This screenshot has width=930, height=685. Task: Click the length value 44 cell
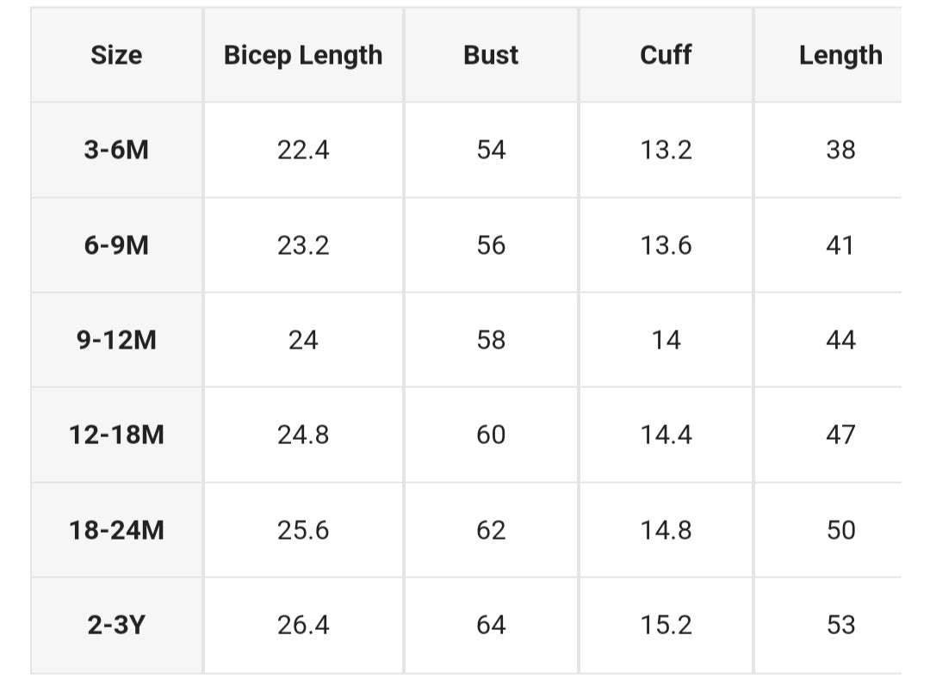pyautogui.click(x=840, y=340)
